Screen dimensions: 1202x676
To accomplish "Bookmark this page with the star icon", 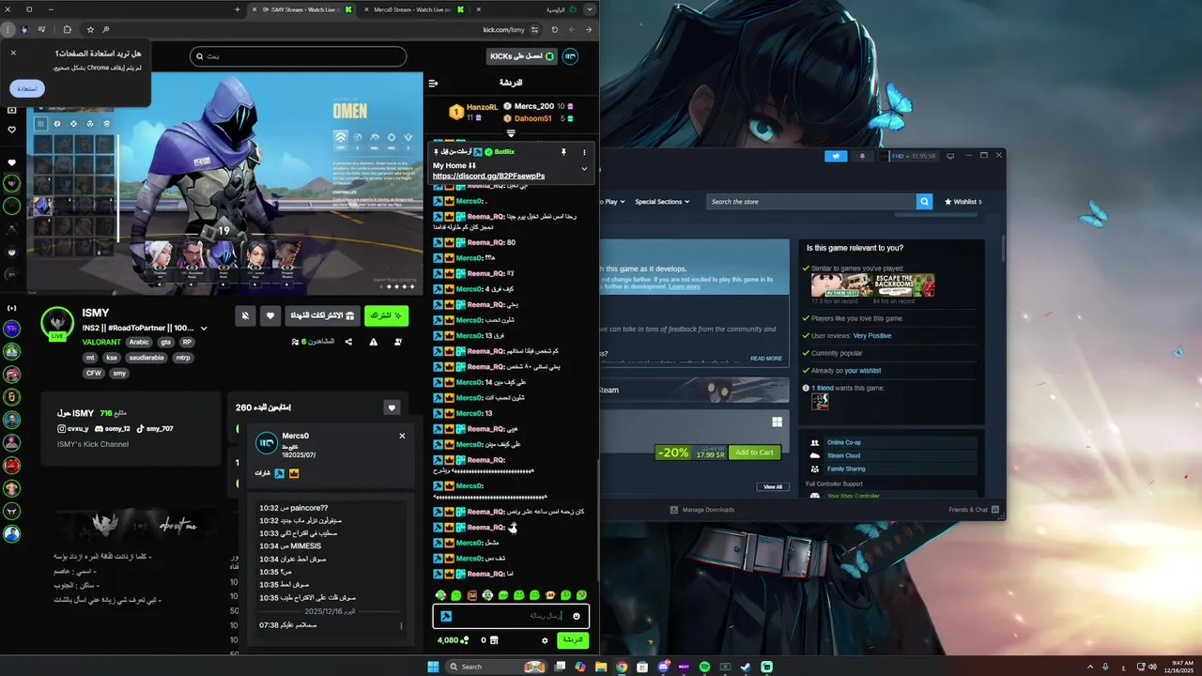I will (90, 29).
